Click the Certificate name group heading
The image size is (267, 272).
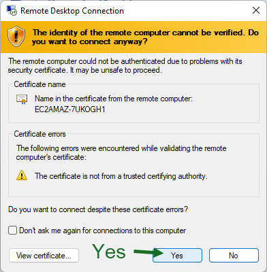[x=40, y=84]
